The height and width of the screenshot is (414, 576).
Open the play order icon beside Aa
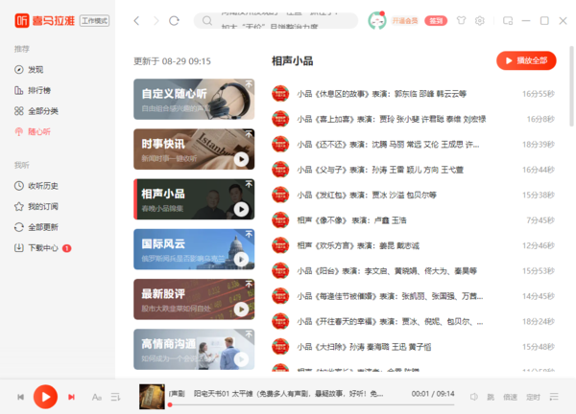point(116,397)
